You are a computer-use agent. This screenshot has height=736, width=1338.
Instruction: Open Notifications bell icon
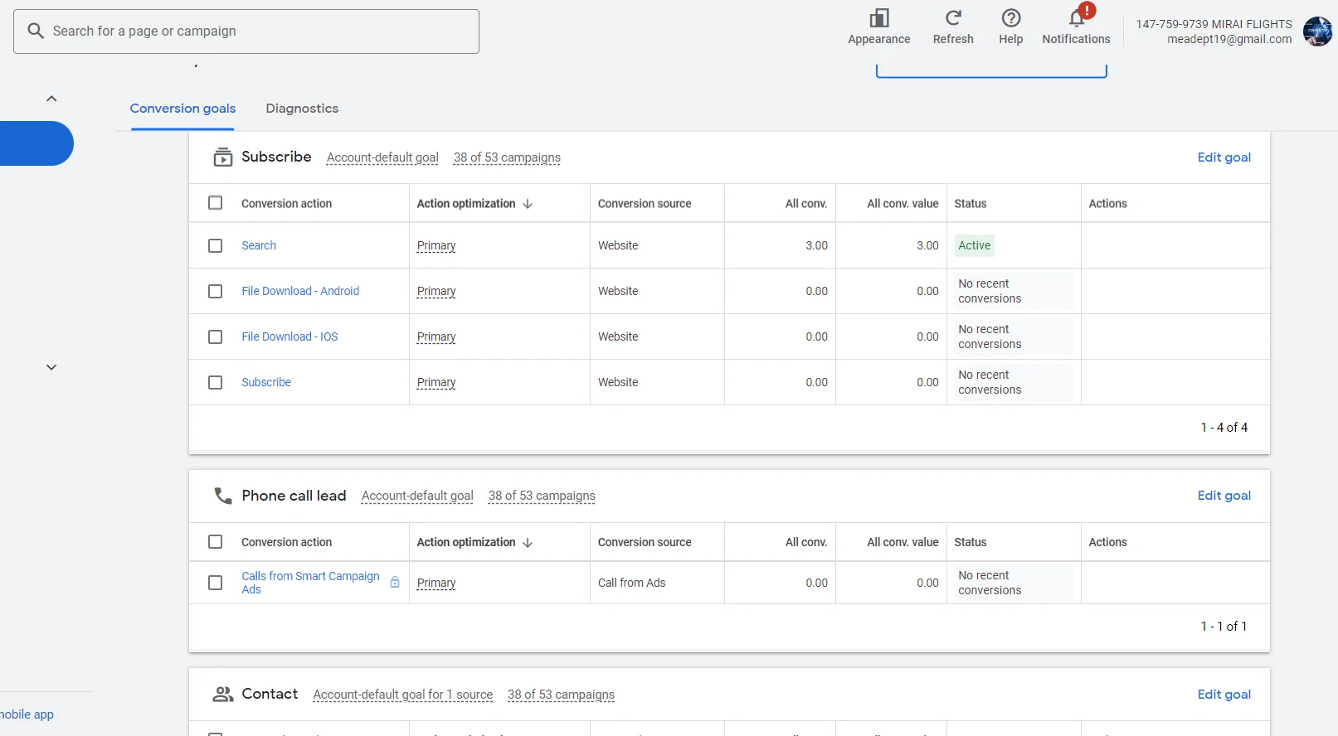pos(1076,18)
